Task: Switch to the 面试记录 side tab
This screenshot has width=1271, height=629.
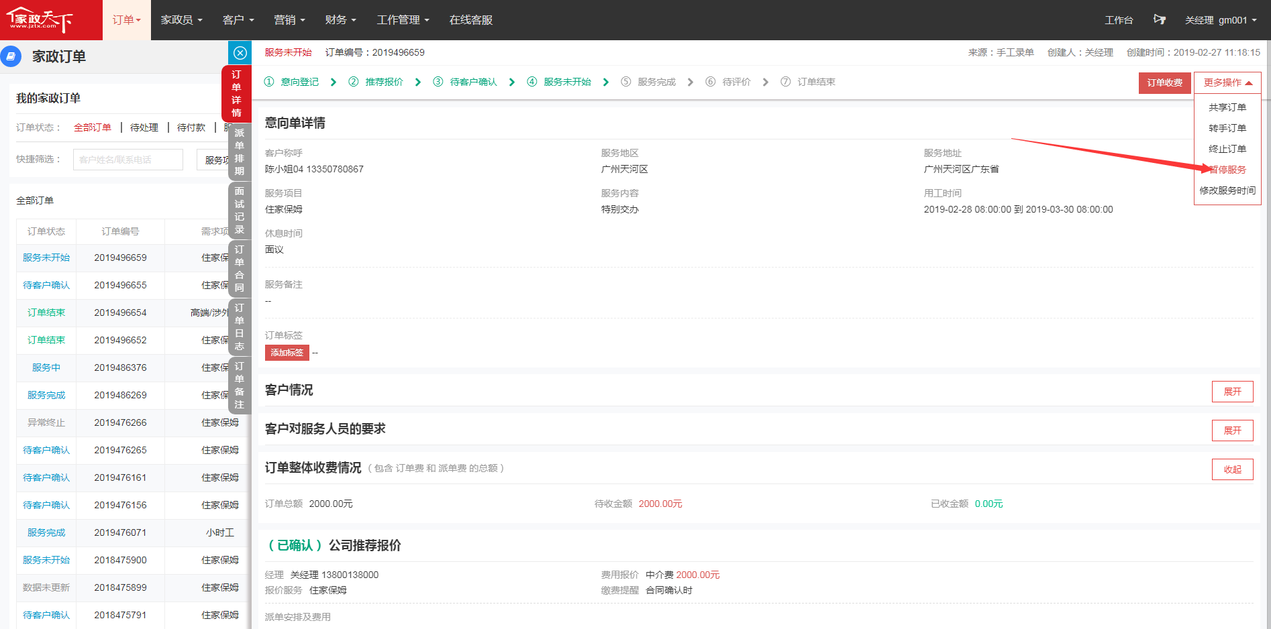Action: click(240, 211)
